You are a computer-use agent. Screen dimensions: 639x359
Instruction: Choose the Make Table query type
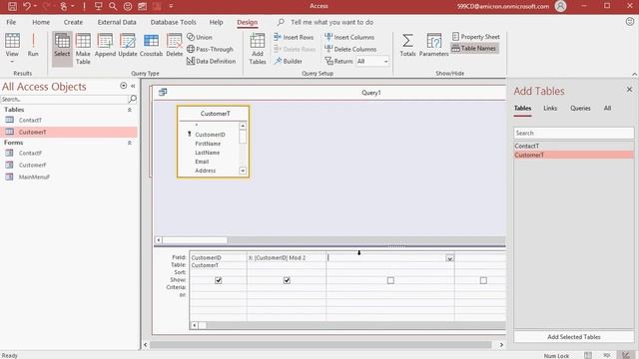click(83, 49)
